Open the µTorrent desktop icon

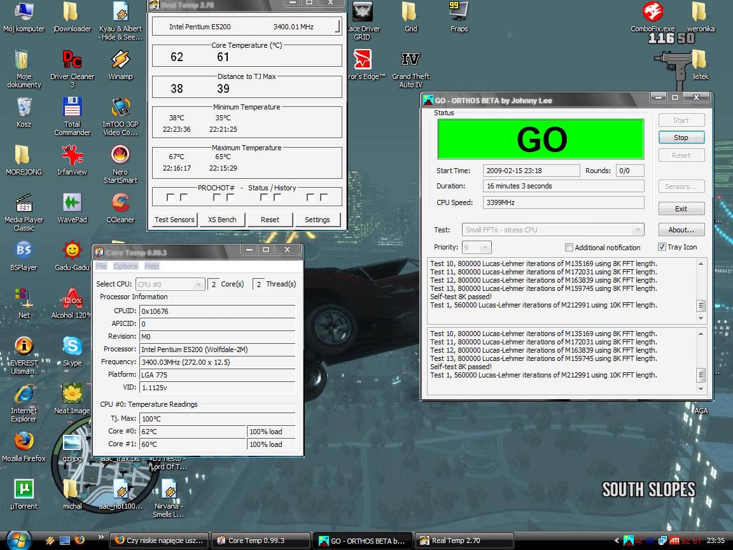pyautogui.click(x=24, y=490)
